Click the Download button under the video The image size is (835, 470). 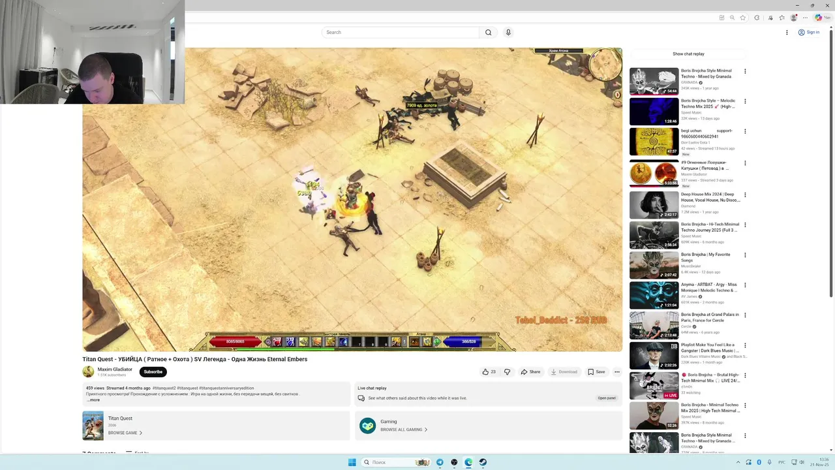coord(564,372)
